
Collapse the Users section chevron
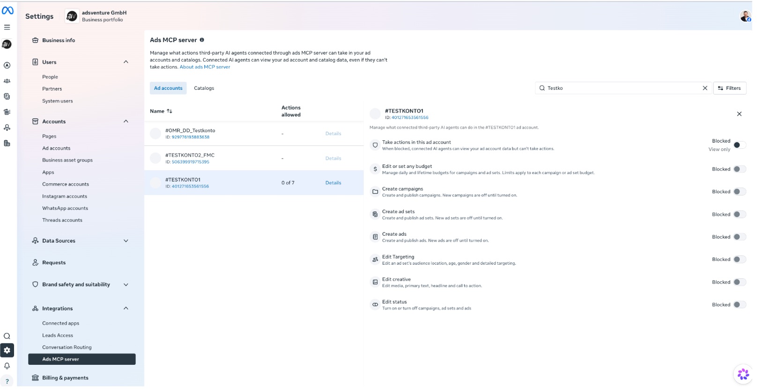coord(126,62)
